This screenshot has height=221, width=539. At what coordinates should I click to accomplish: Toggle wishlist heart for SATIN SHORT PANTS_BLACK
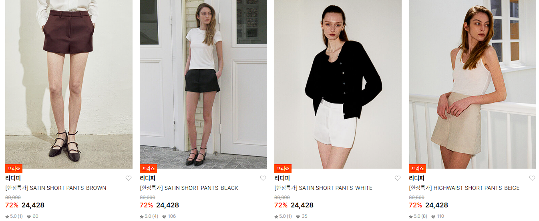pos(263,178)
